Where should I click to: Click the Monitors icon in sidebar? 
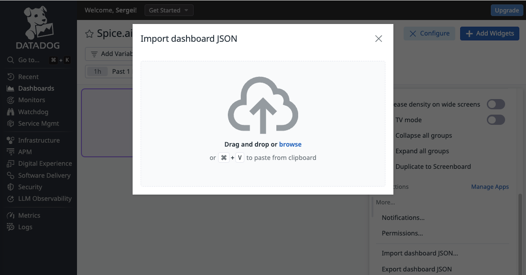tap(11, 100)
